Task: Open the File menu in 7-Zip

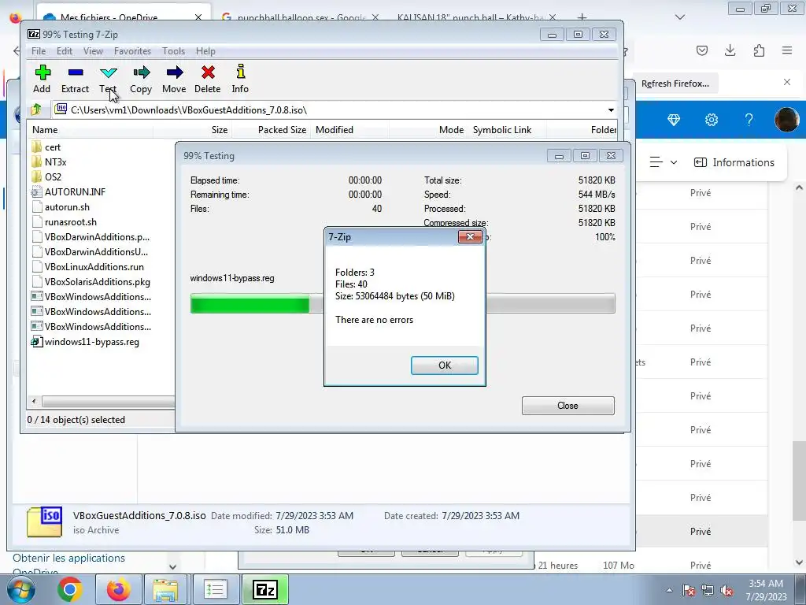Action: [x=39, y=51]
